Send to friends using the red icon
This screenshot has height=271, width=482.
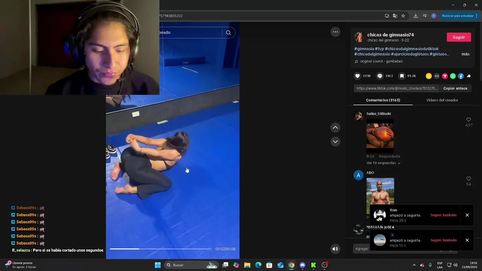pyautogui.click(x=445, y=76)
